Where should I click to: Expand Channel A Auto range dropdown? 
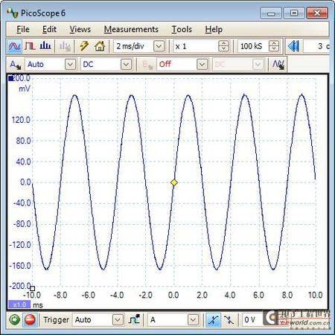(70, 65)
